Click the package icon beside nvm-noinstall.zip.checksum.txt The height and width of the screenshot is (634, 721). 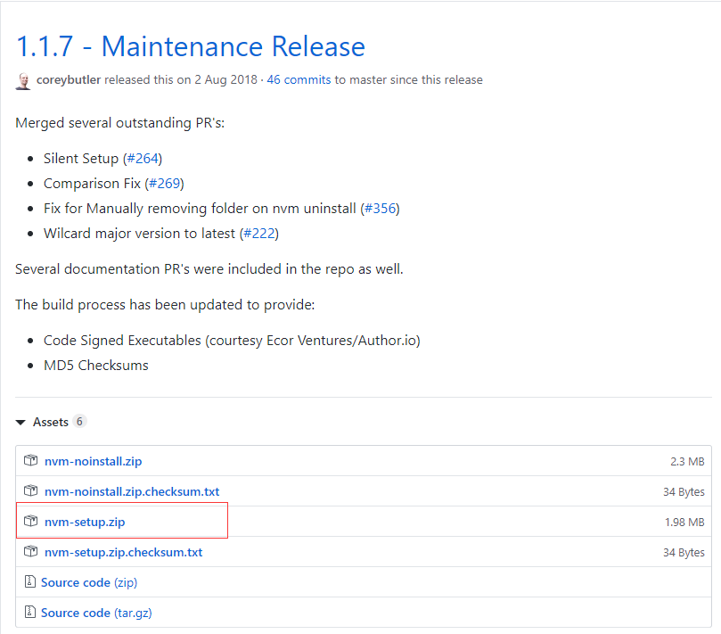31,490
